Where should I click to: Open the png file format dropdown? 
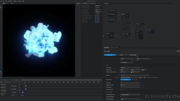141,77
